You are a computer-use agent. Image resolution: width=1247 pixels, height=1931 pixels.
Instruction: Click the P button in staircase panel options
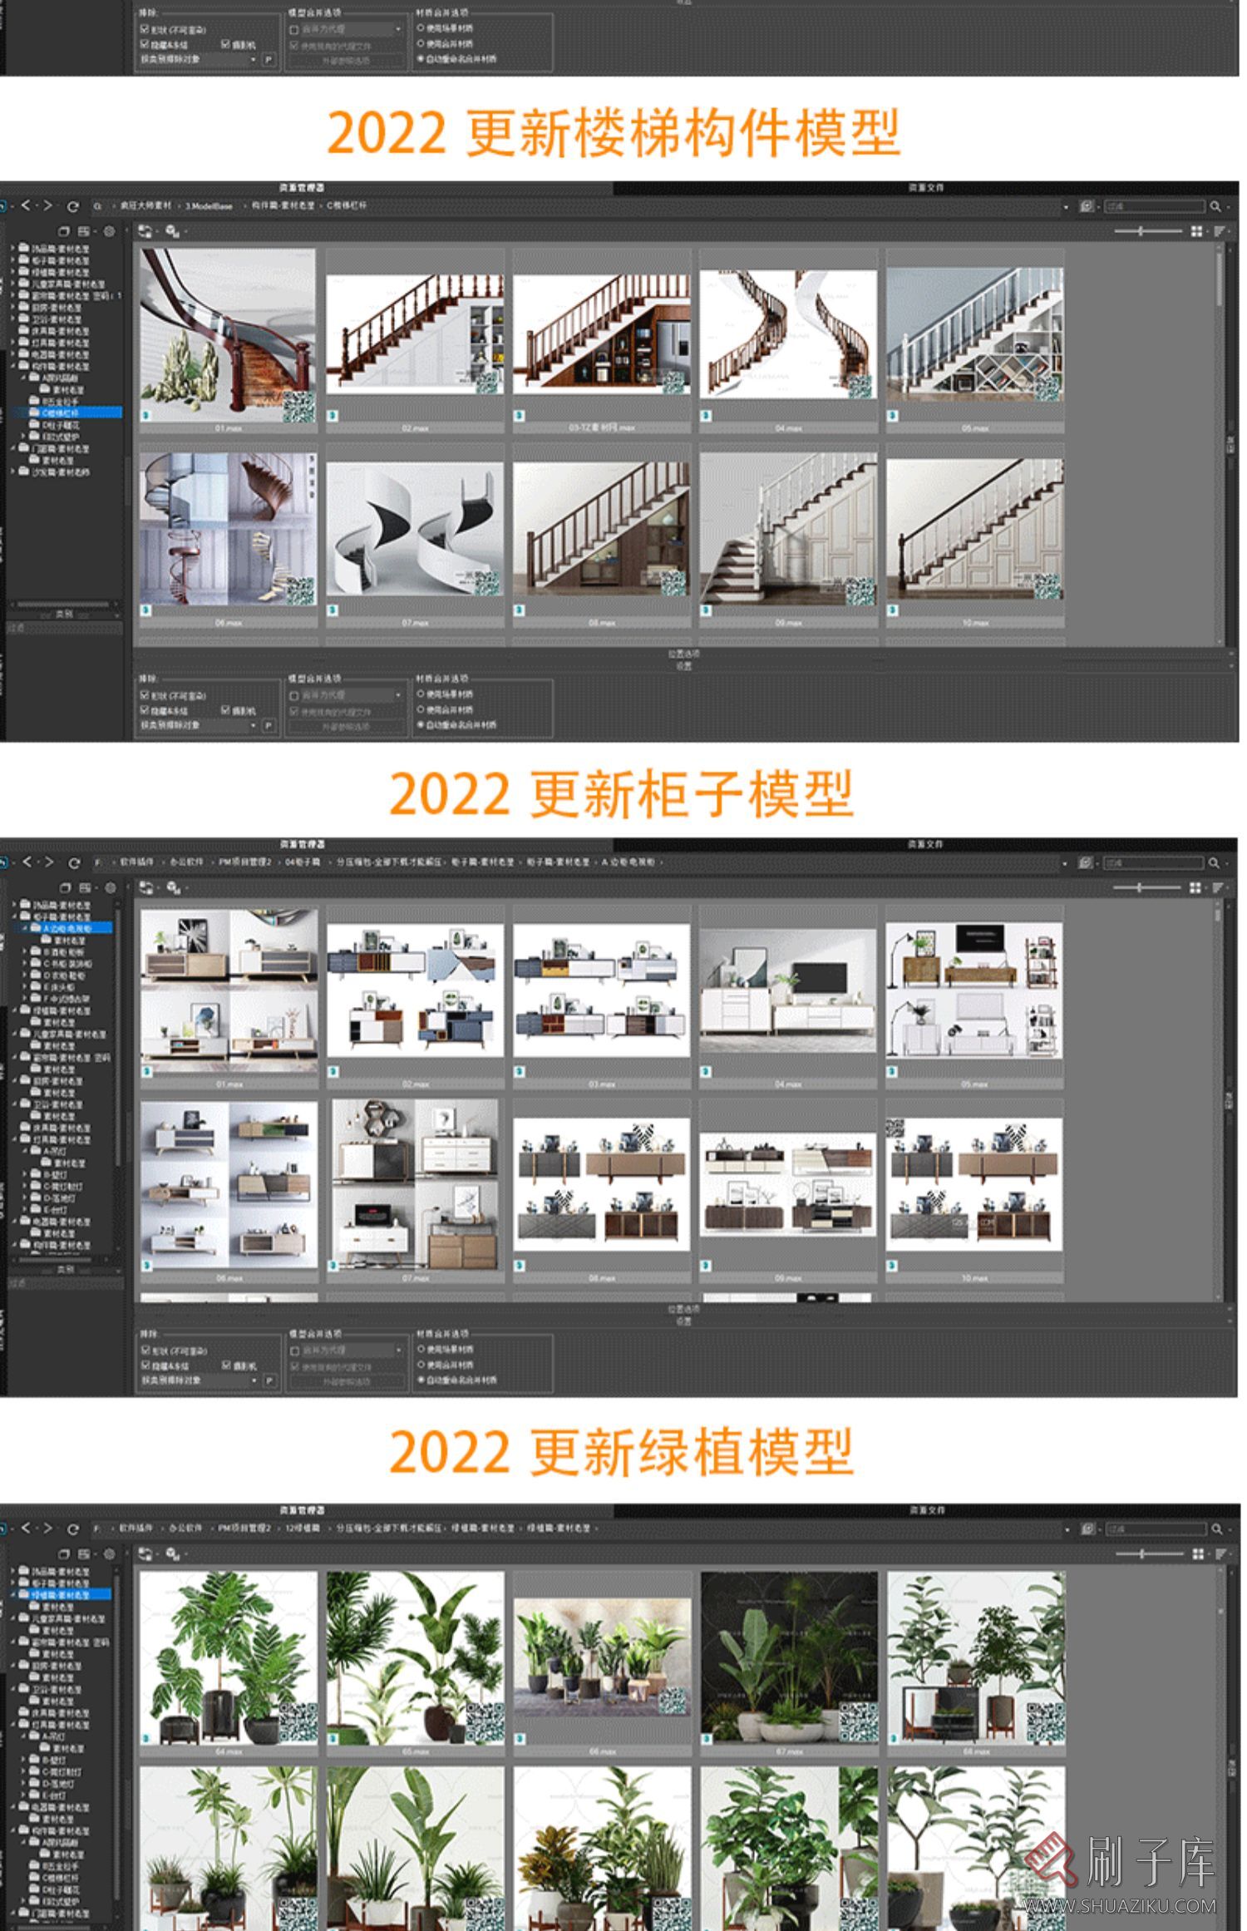269,725
